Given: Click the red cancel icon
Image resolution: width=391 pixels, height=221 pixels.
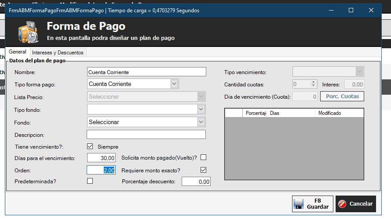Looking at the screenshot, I should pyautogui.click(x=342, y=204).
